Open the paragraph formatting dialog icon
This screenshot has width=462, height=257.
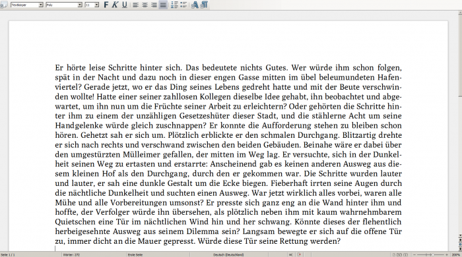pos(204,5)
